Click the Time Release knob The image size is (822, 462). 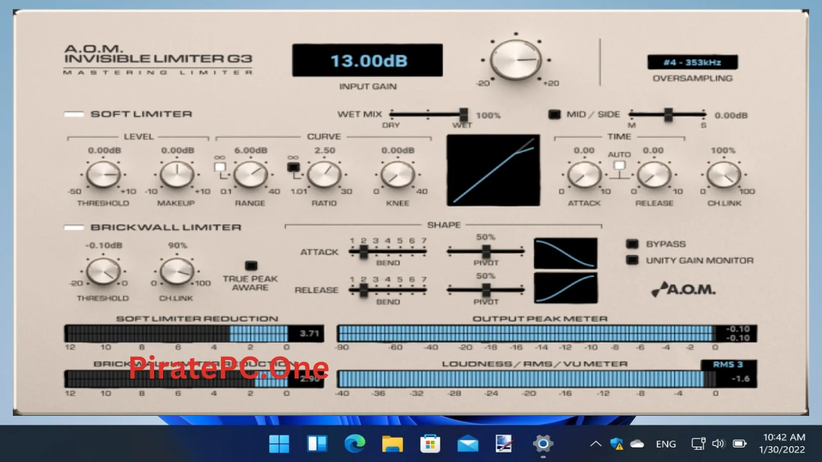[654, 174]
